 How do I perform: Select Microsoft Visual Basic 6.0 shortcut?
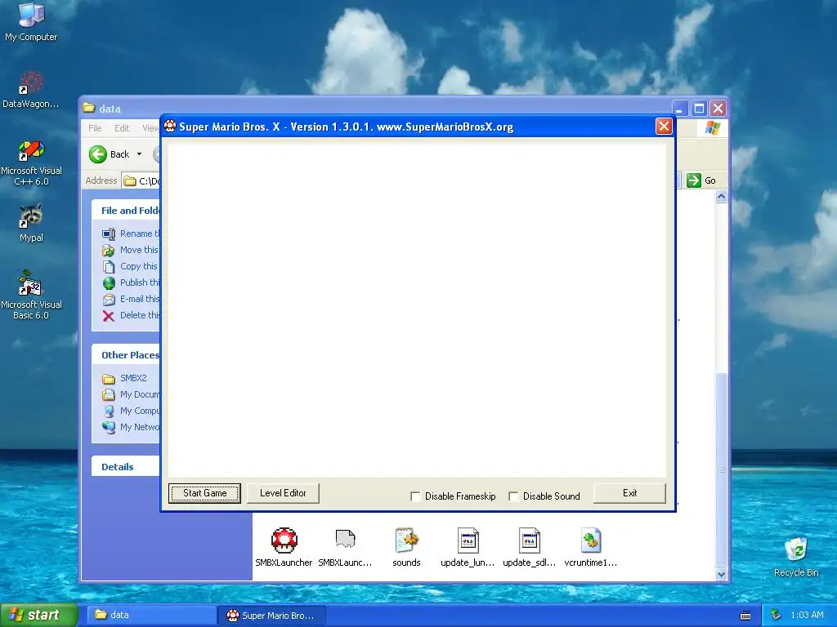click(31, 295)
